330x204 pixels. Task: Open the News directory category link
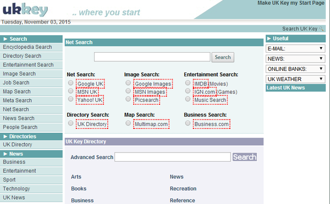[x=177, y=177]
